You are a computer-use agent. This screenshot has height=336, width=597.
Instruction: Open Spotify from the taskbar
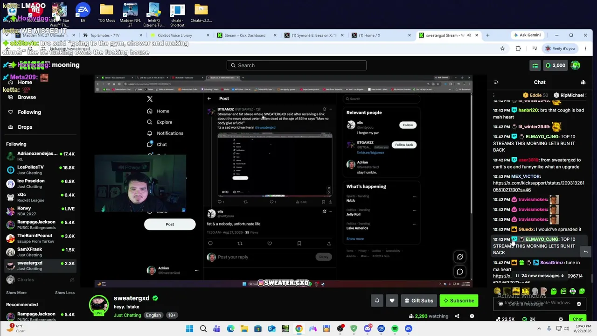pyautogui.click(x=395, y=329)
